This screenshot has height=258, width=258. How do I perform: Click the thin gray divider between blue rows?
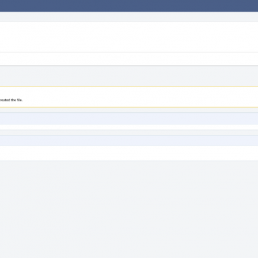[129, 133]
